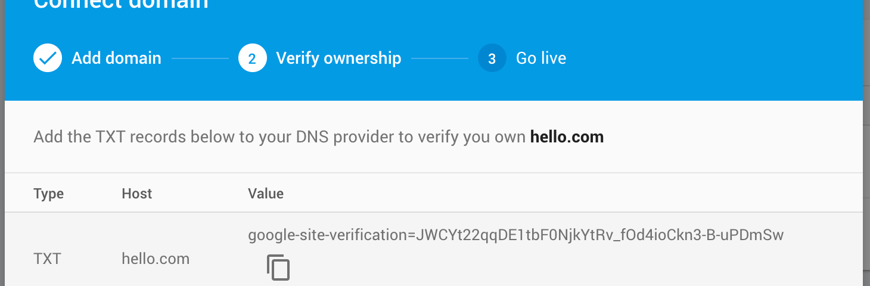Select the Verify ownership step label

click(338, 58)
